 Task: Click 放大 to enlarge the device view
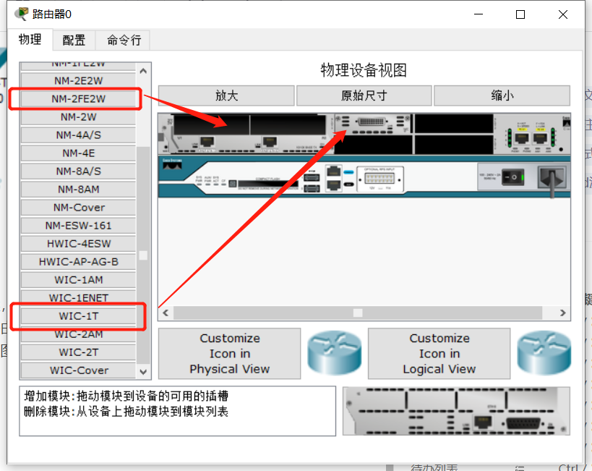coord(225,96)
